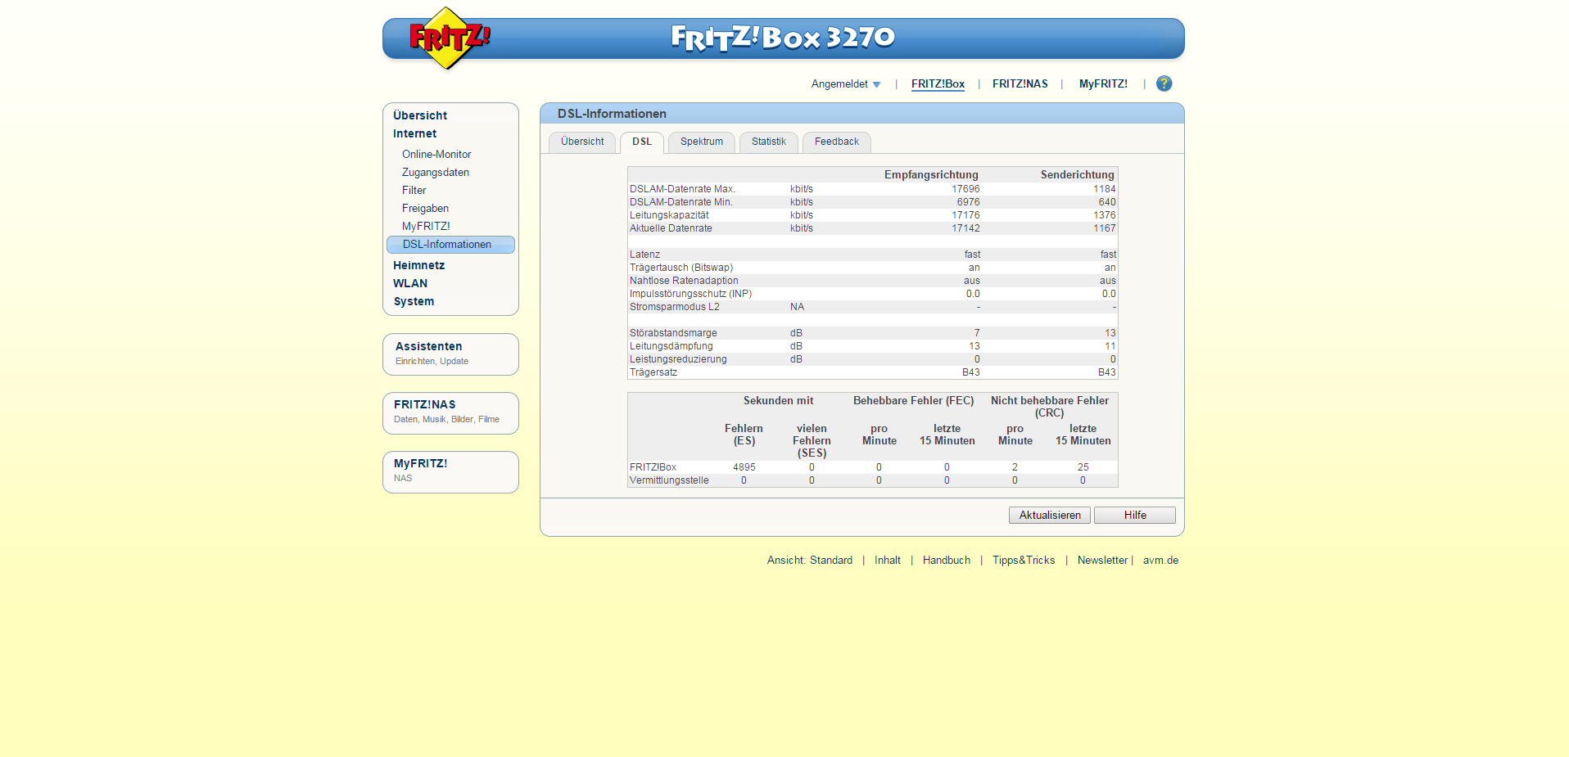Viewport: 1569px width, 757px height.
Task: Open Übersicht in the sidebar menu
Action: pos(420,115)
